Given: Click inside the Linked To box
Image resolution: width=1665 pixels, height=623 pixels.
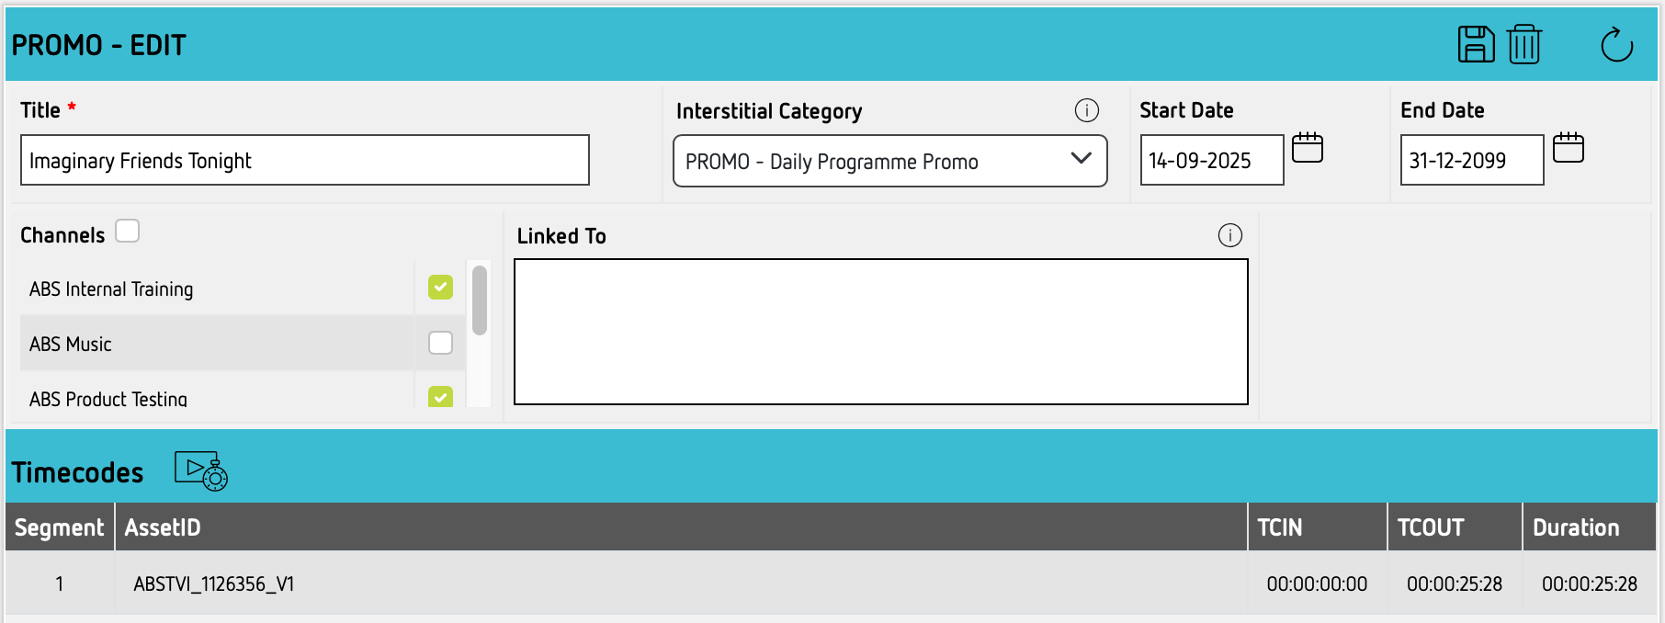Looking at the screenshot, I should coord(880,331).
